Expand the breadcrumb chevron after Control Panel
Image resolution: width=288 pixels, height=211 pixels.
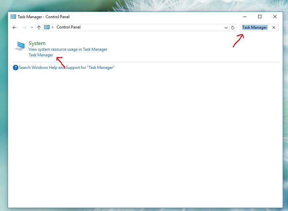point(53,27)
